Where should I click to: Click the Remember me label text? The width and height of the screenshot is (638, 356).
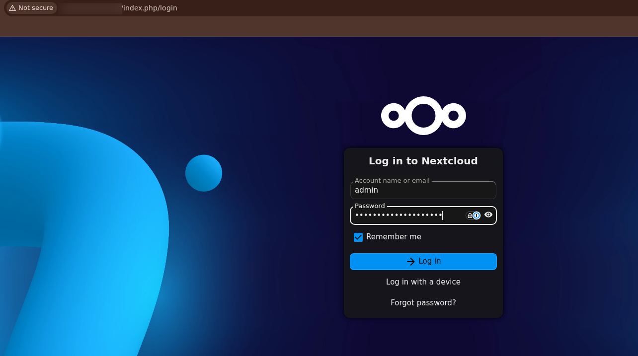tap(394, 237)
